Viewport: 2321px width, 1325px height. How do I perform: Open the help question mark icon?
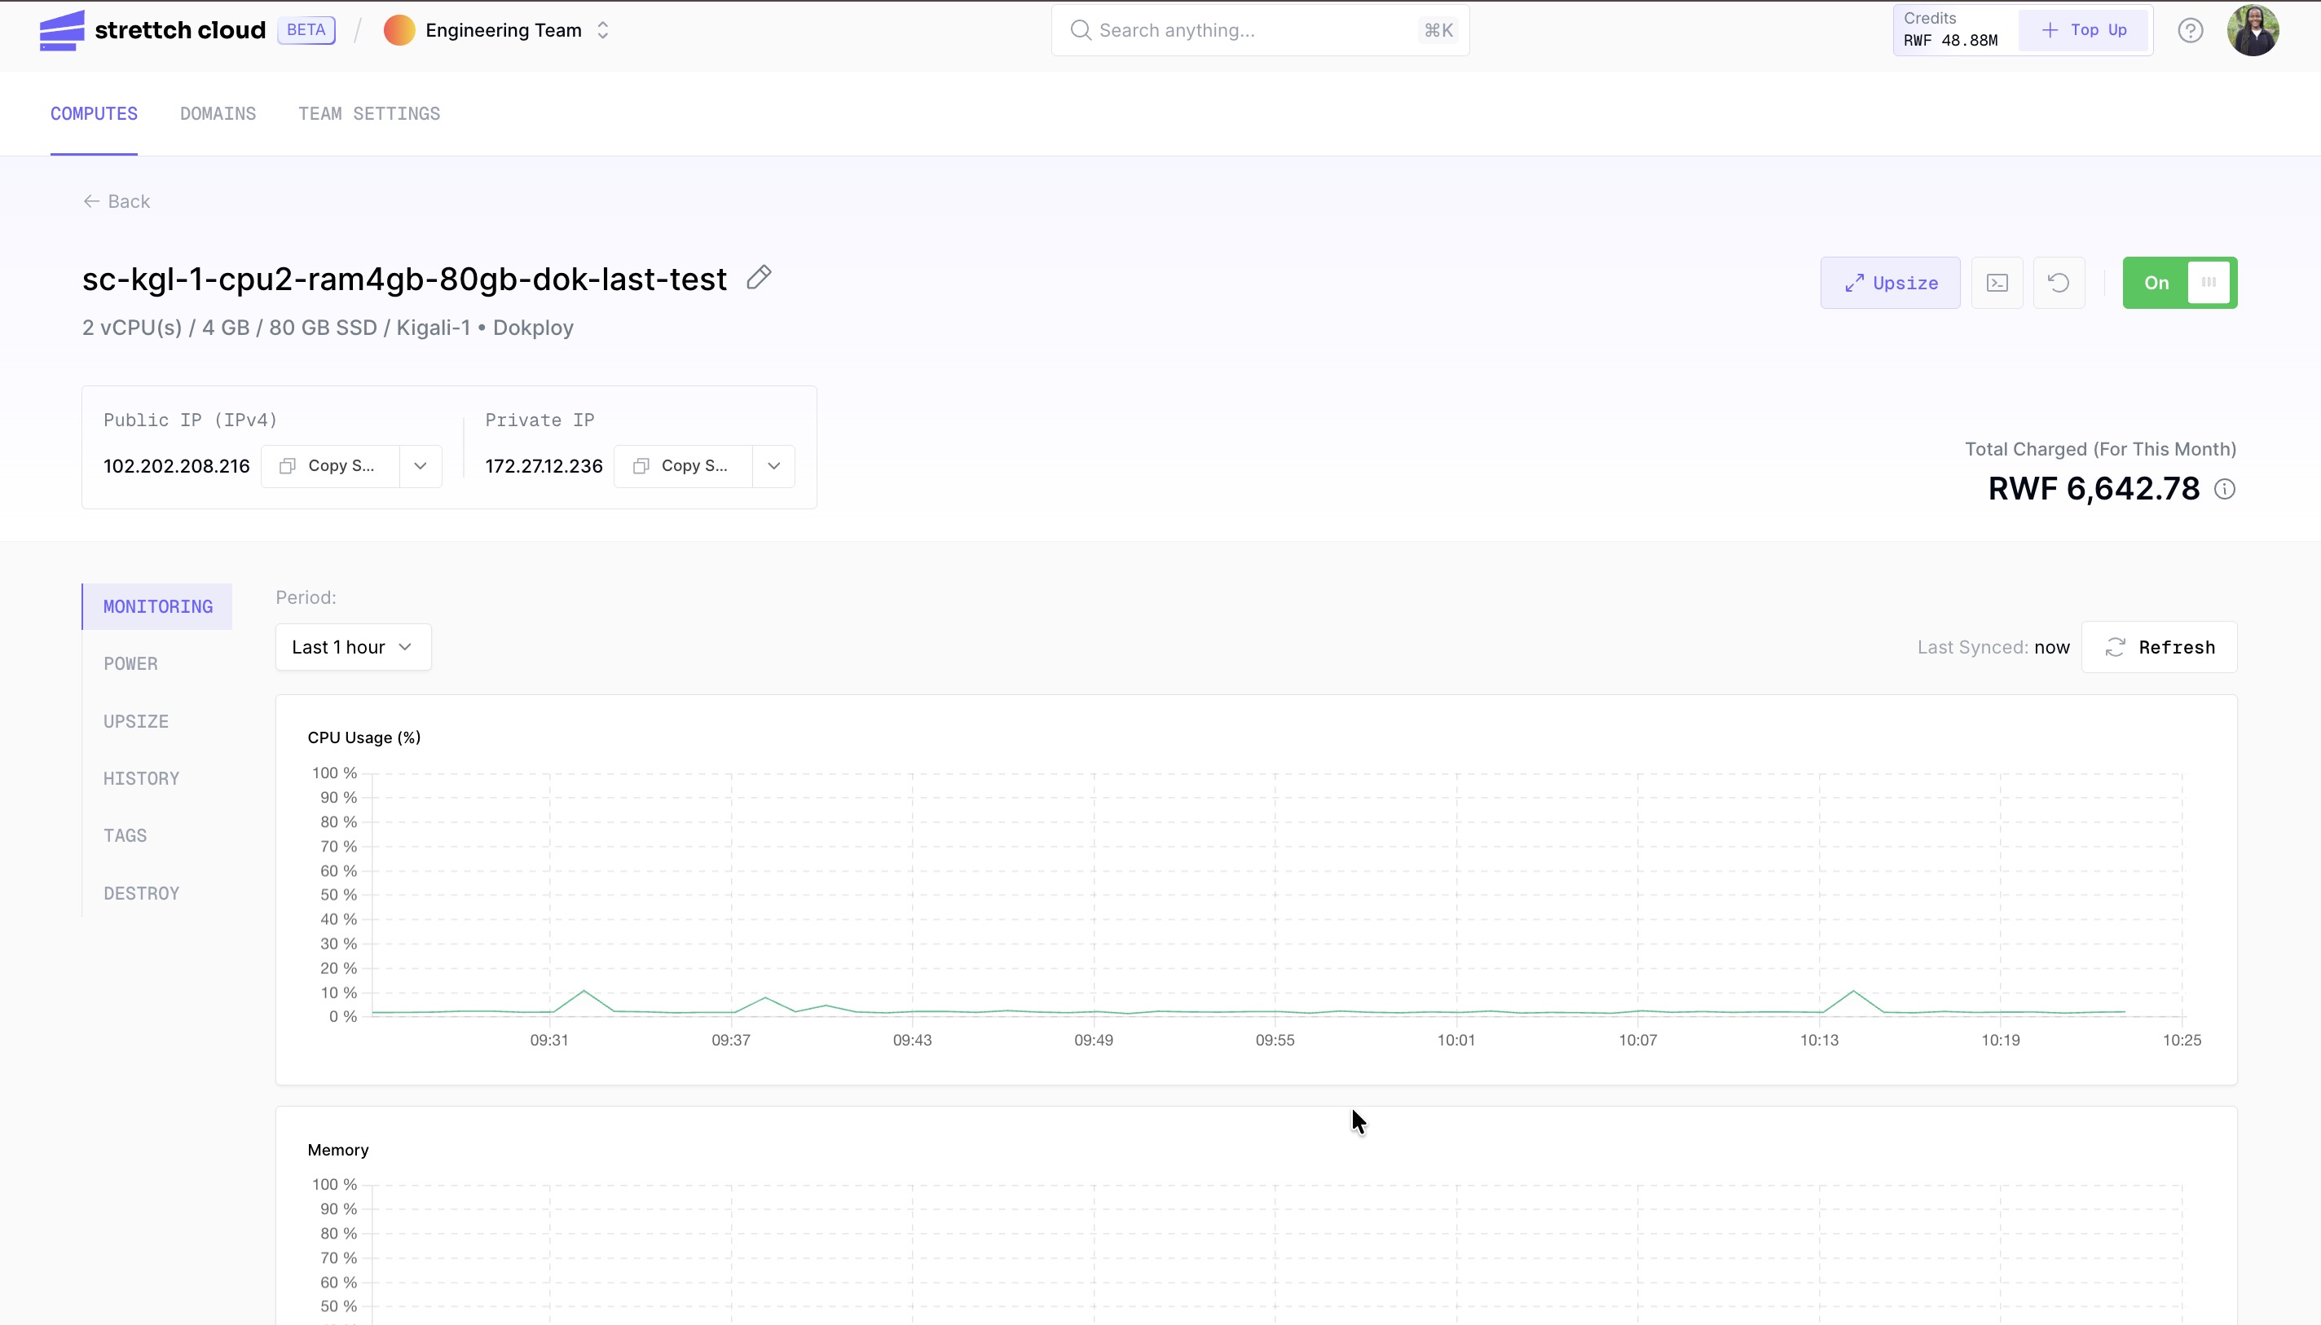tap(2190, 30)
